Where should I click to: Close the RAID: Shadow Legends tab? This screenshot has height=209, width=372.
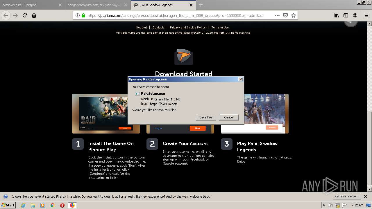point(191,5)
